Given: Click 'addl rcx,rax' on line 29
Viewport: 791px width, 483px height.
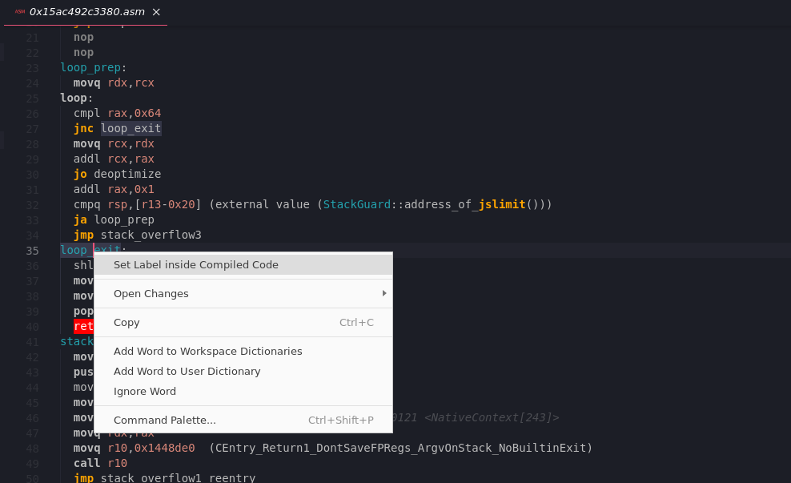Looking at the screenshot, I should click(114, 159).
